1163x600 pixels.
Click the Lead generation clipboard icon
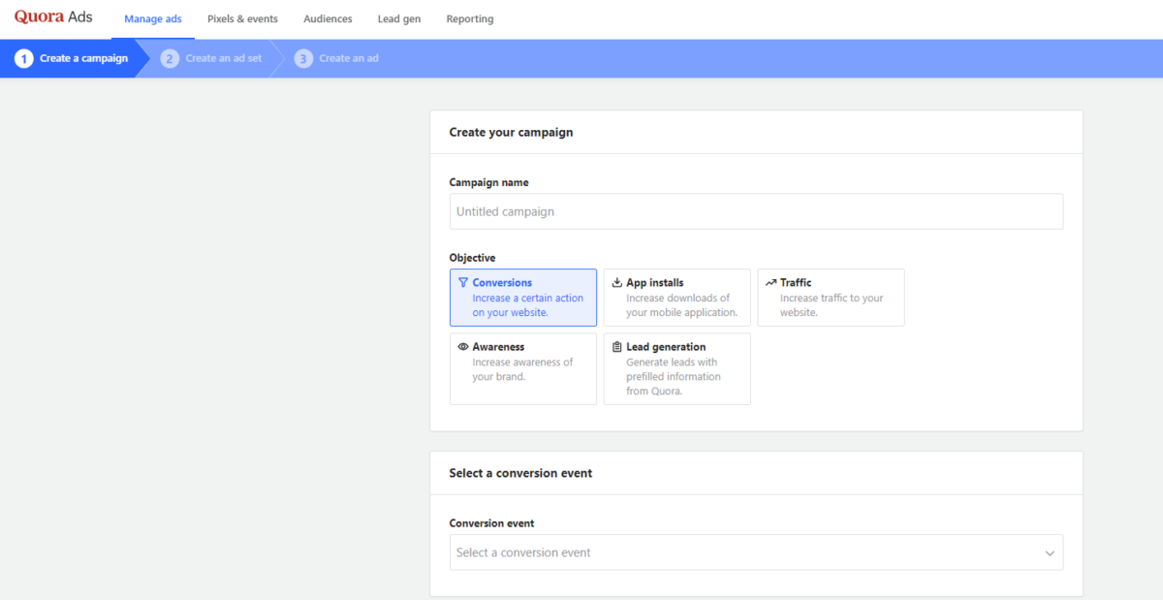click(x=617, y=347)
